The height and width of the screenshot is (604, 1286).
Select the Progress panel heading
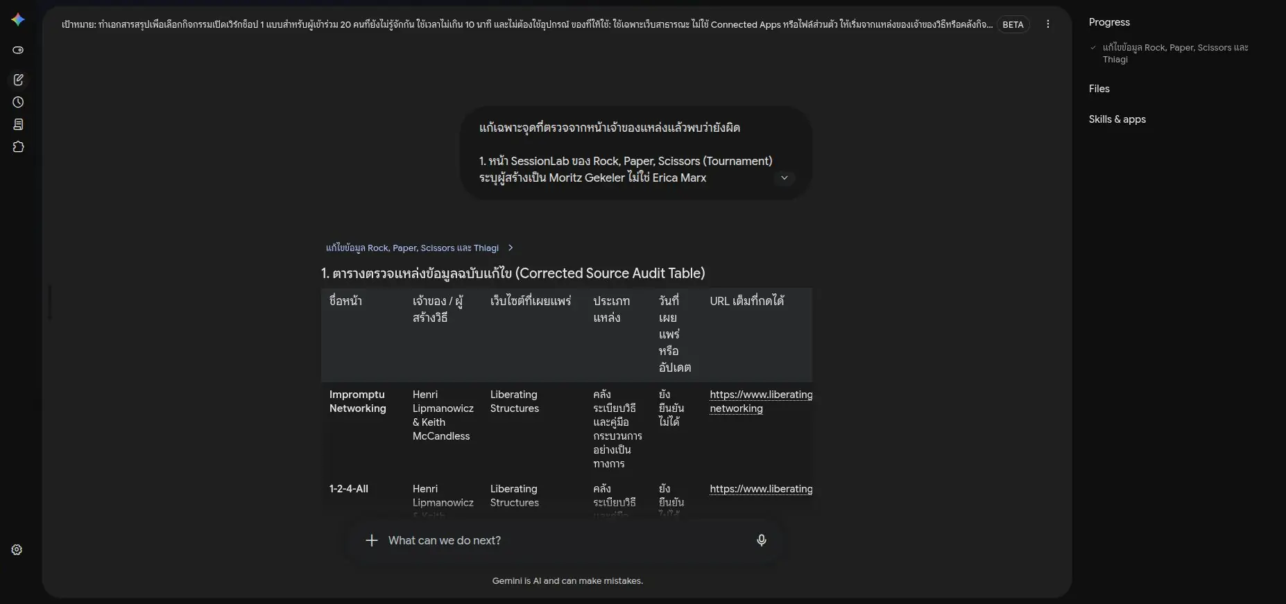pos(1109,22)
